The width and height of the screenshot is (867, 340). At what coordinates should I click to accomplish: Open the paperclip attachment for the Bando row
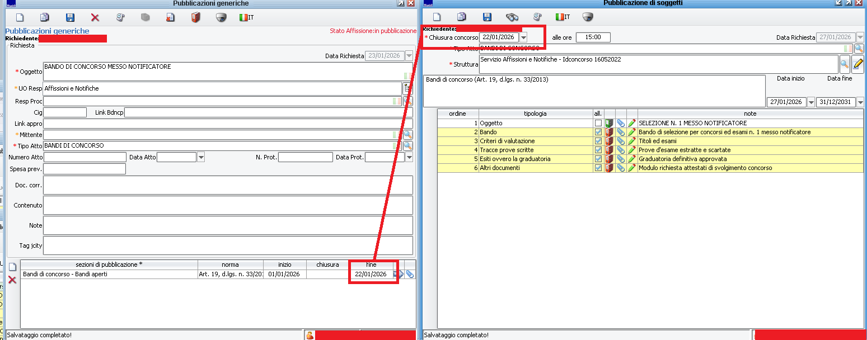pos(621,132)
